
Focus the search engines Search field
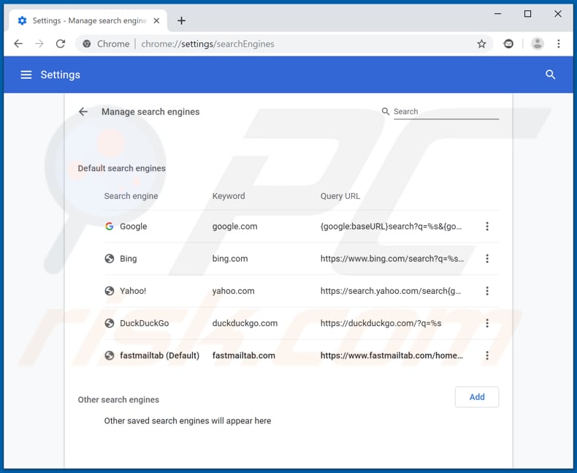coord(446,112)
